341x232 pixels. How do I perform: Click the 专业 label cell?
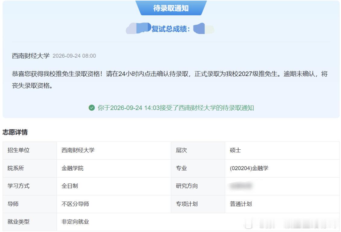point(198,169)
